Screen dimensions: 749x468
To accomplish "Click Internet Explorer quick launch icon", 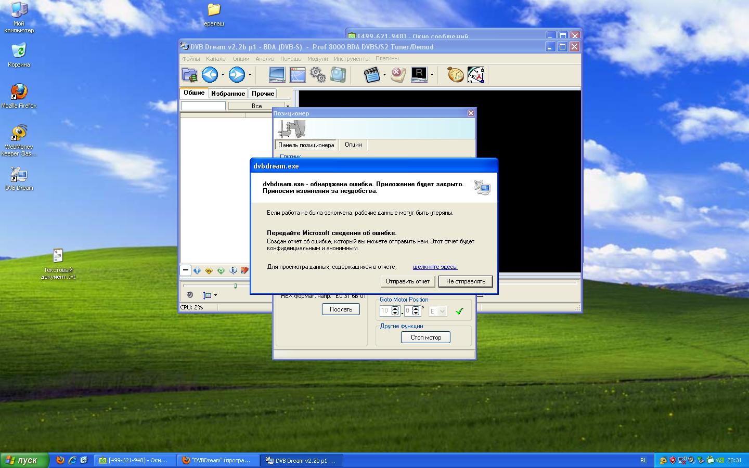I will pyautogui.click(x=72, y=460).
